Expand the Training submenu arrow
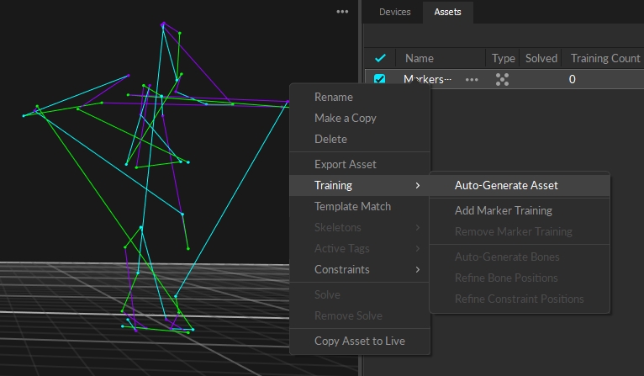 [418, 185]
